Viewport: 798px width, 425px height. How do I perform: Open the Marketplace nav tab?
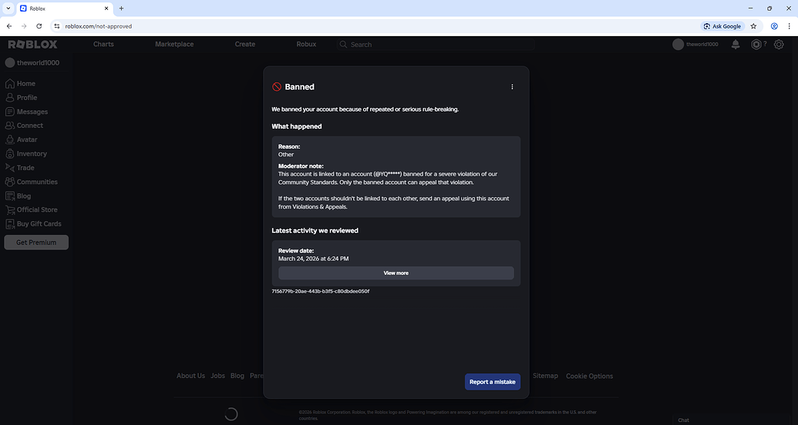coord(174,44)
